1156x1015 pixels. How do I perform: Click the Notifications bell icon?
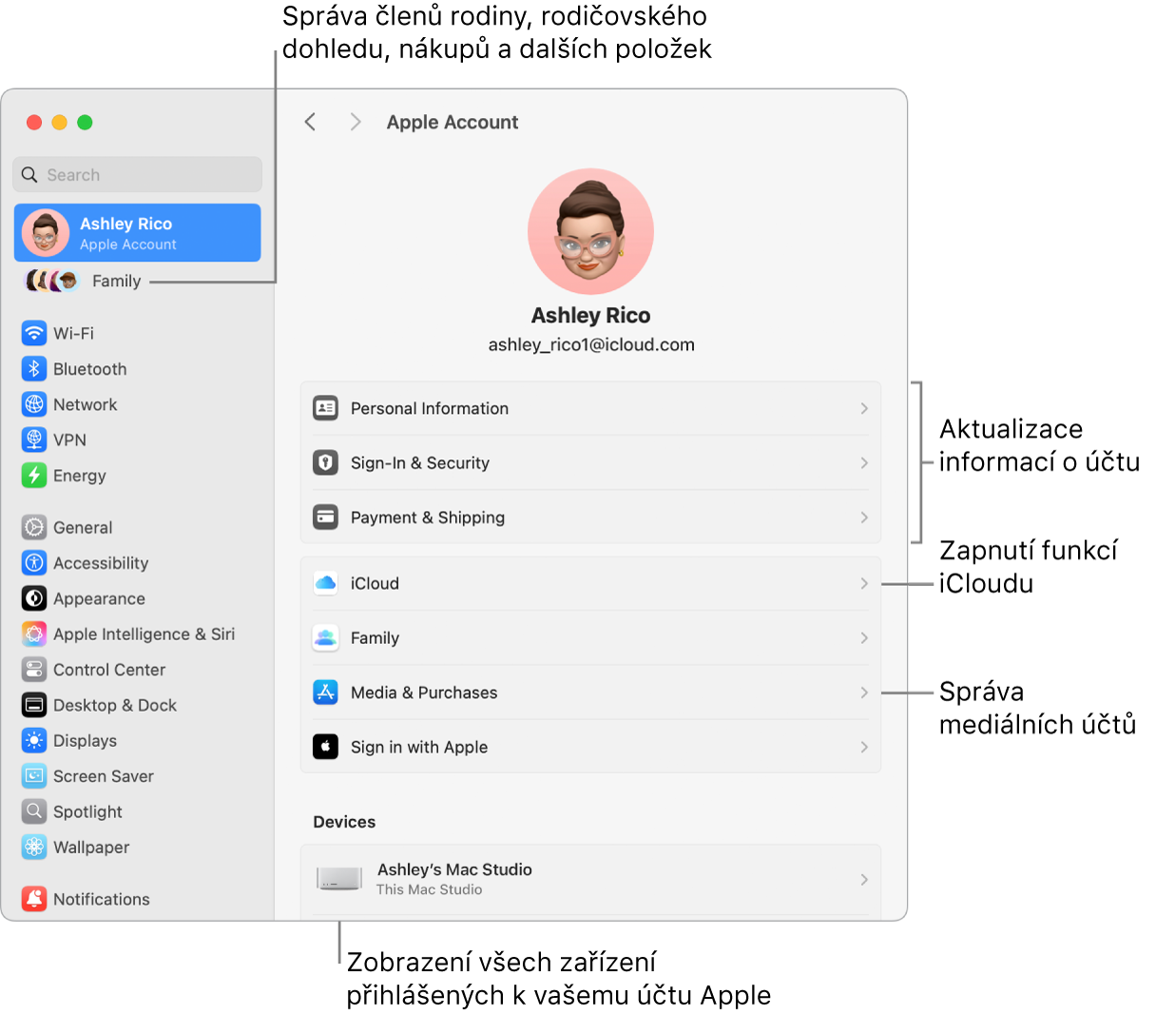(x=34, y=899)
